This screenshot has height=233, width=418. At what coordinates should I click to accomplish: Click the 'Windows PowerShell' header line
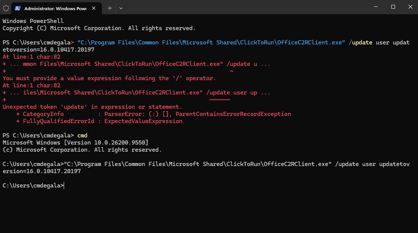point(33,21)
